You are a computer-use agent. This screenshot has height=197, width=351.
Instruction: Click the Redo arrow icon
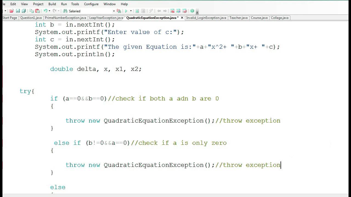click(54, 11)
